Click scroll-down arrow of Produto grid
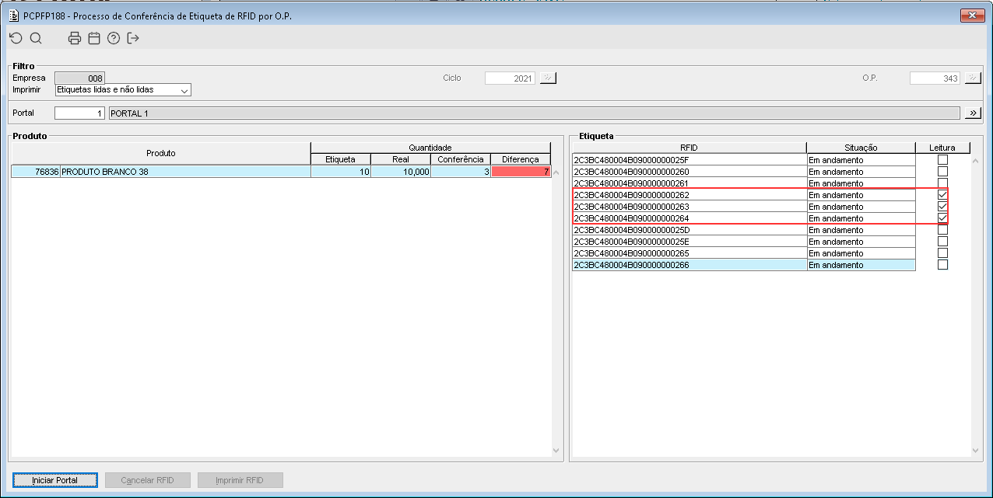 (x=556, y=450)
